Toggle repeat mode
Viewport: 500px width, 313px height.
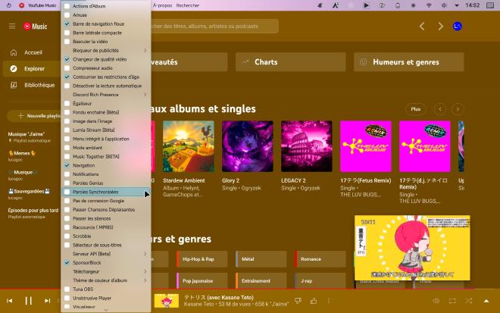(x=452, y=301)
